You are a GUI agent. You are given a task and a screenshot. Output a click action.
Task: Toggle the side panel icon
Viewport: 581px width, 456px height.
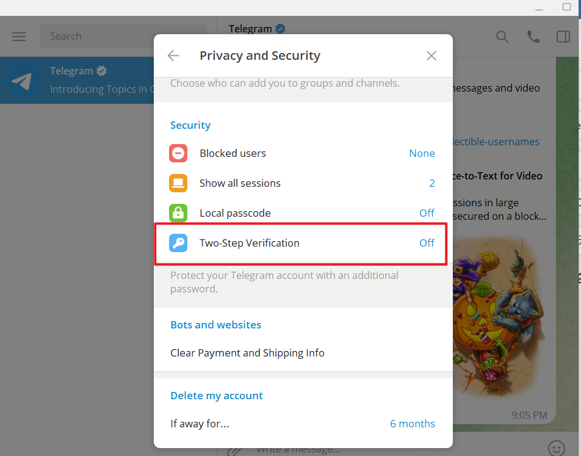(x=563, y=37)
